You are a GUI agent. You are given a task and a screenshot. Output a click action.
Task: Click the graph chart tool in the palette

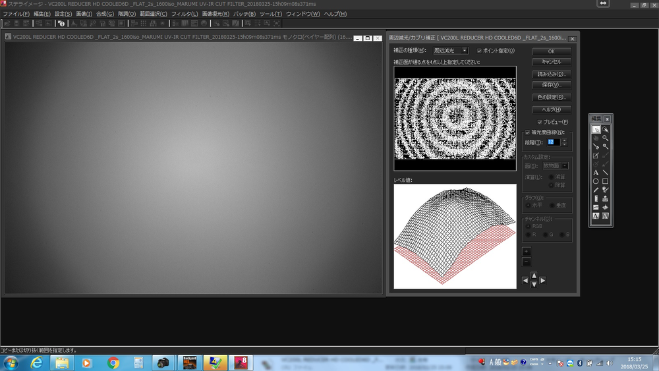[x=596, y=207]
